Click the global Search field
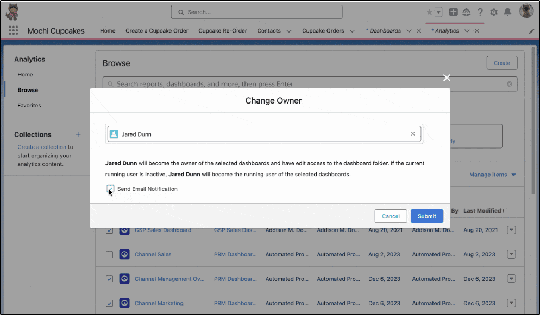 coord(257,12)
